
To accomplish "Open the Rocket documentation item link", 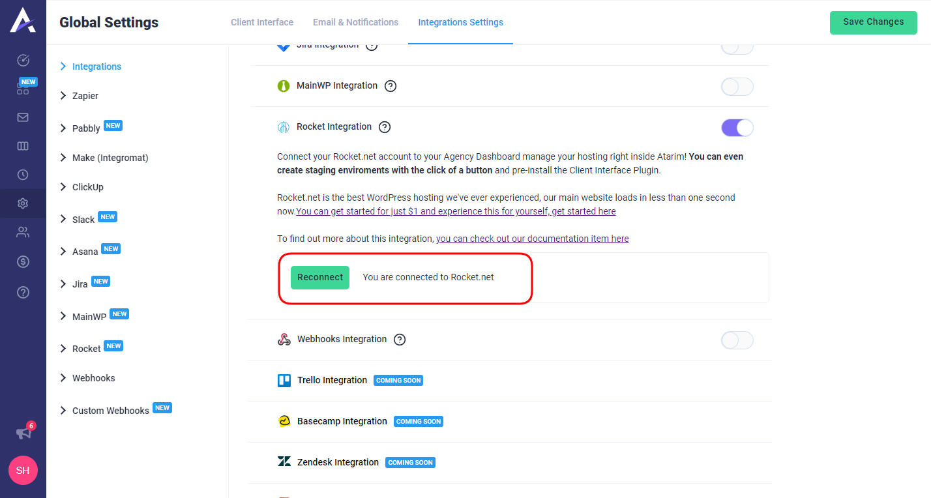I will point(532,239).
